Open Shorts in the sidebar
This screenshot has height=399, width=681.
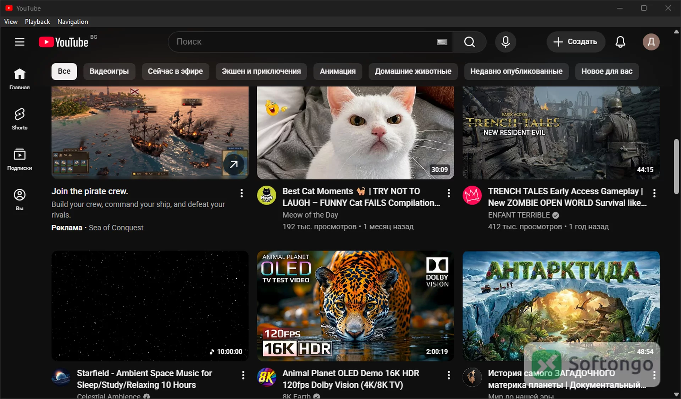[x=20, y=119]
